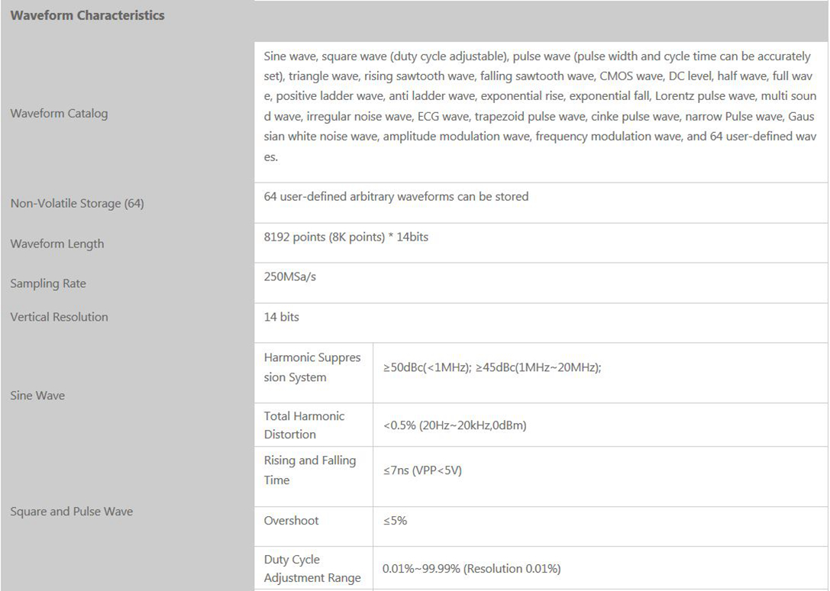Click the Waveform Length row label

click(x=57, y=244)
